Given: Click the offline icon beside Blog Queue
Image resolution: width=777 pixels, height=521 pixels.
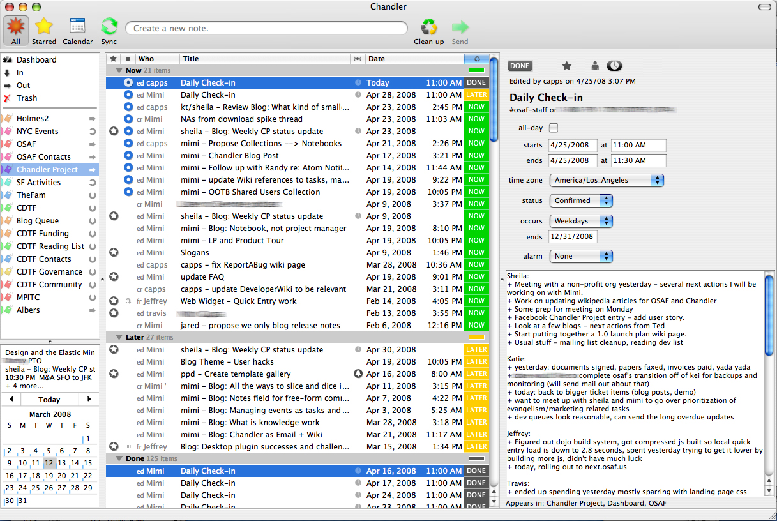Looking at the screenshot, I should pyautogui.click(x=92, y=221).
